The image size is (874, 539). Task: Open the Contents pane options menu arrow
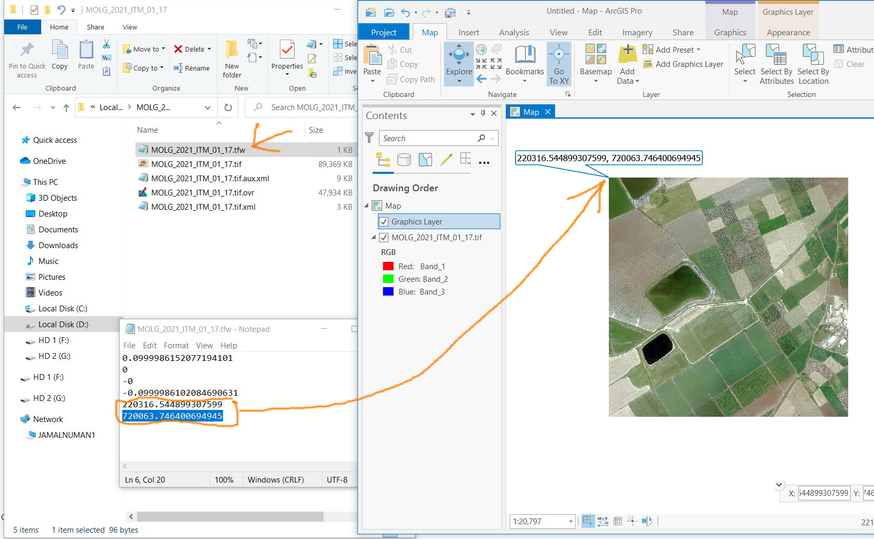click(x=472, y=114)
